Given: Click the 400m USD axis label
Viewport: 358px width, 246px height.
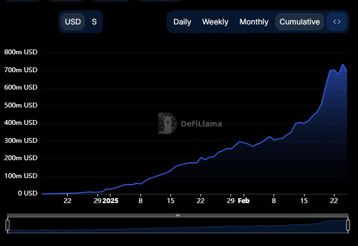Looking at the screenshot, I should [21, 123].
